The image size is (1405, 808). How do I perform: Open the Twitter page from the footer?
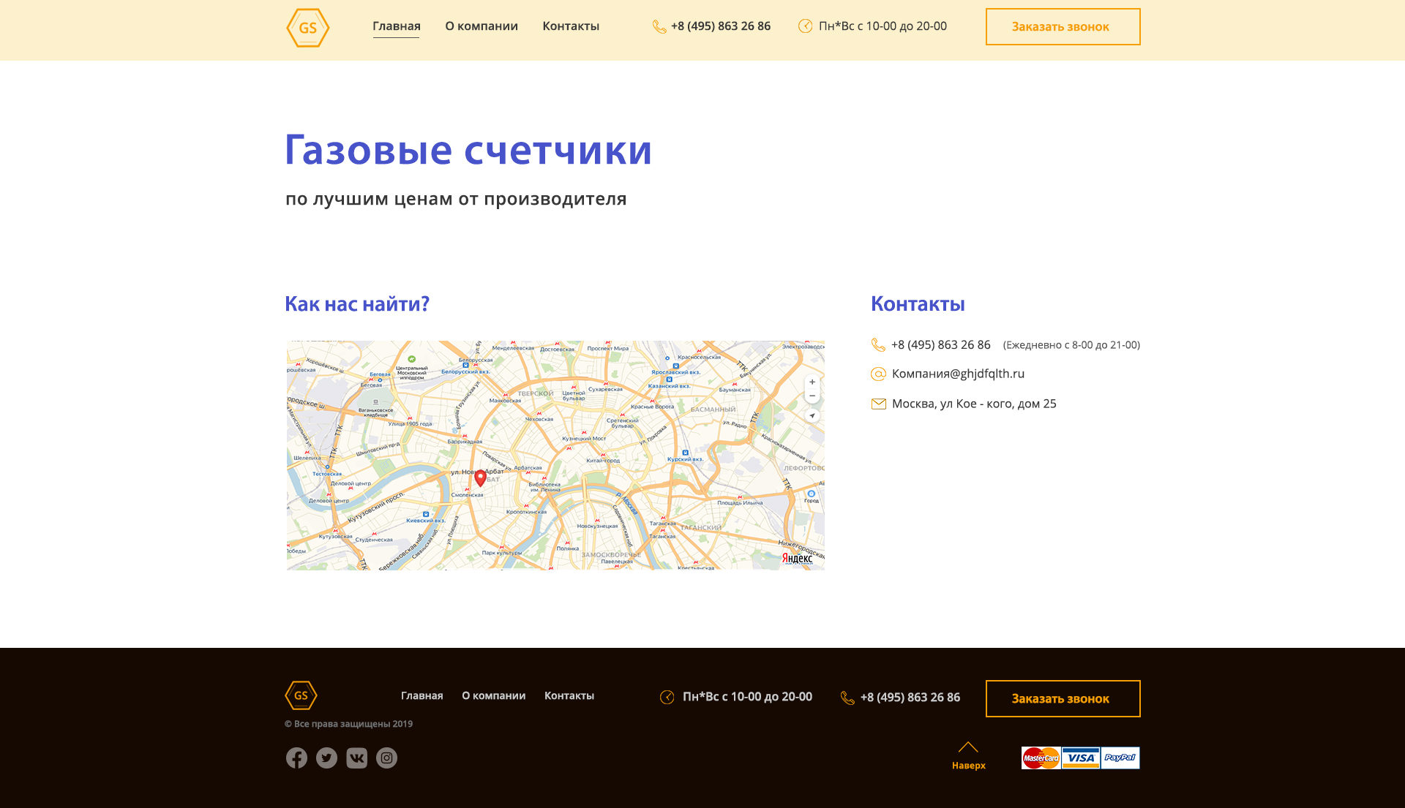(326, 758)
